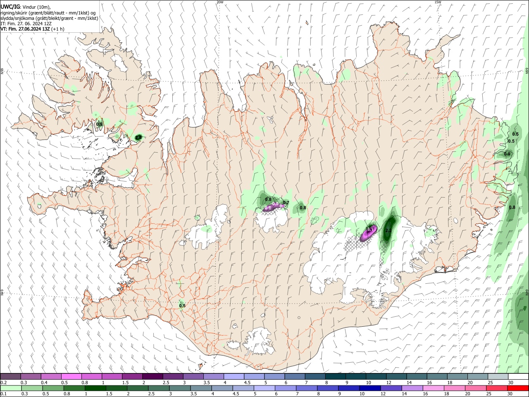Click the 0.2 label on the snow scale

pos(4,383)
